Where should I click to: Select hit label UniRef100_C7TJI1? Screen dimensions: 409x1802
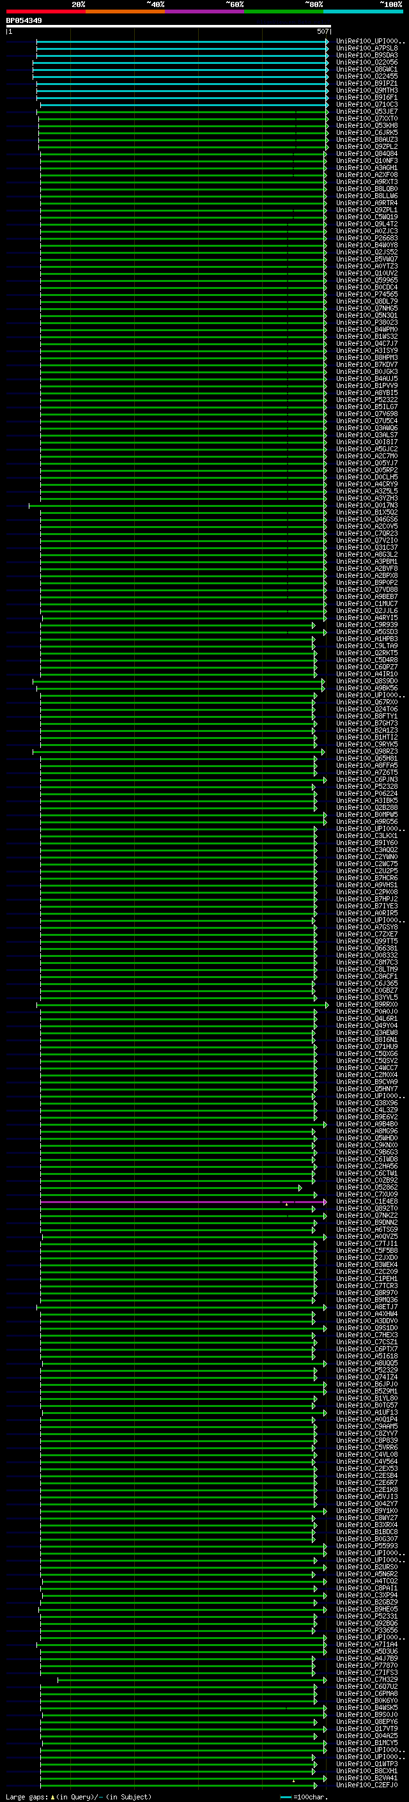[x=367, y=1244]
